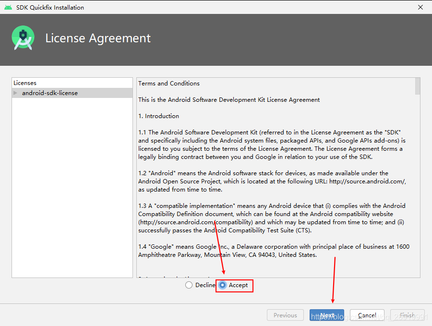Click the '1.4 "Google" means Google Inc.' paragraph
This screenshot has height=326, width=432.
pyautogui.click(x=274, y=251)
